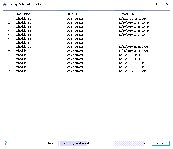Click Administrator in the schedule_18 row
Screen dimensions: 173x149
(75, 39)
